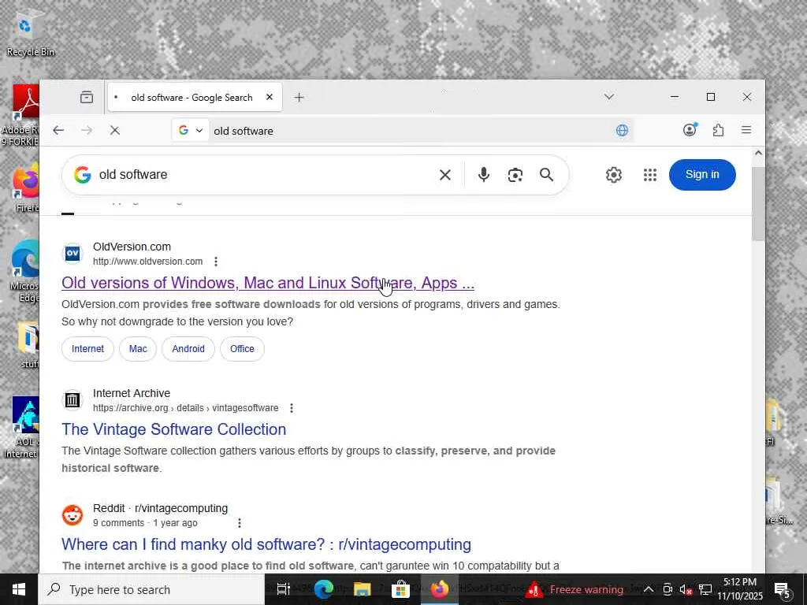Select the Microsoft Edge desktop shortcut
Viewport: 807px width, 605px height.
click(x=24, y=273)
